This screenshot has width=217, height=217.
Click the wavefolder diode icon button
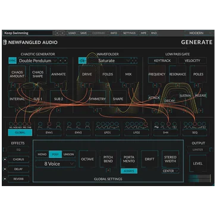click(83, 61)
